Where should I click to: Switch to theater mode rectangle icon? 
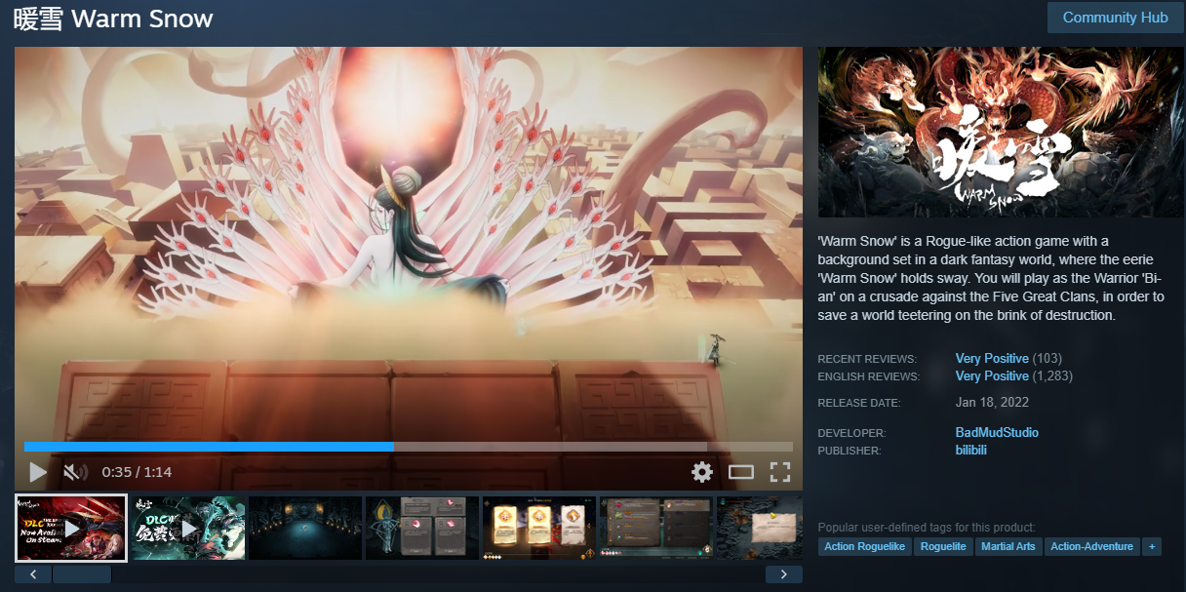click(x=741, y=473)
